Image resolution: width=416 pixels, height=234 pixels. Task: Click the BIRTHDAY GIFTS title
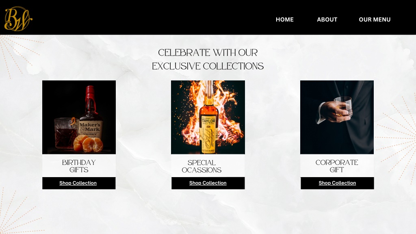point(79,166)
